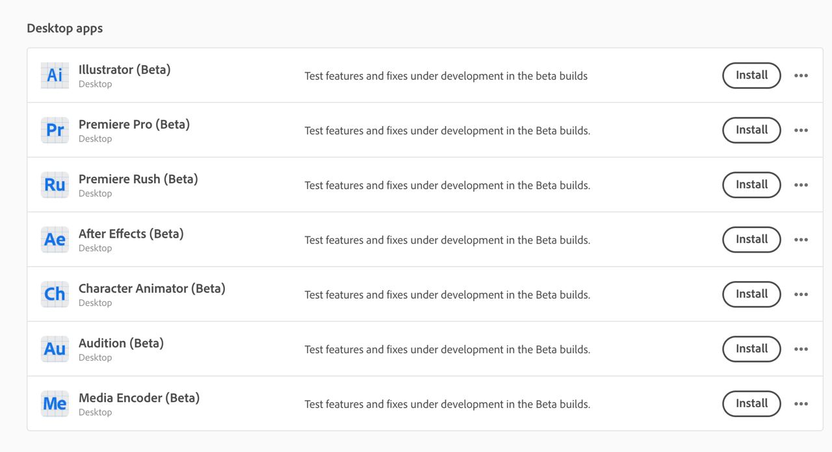Open more options for Audition (Beta)
832x452 pixels.
point(801,349)
